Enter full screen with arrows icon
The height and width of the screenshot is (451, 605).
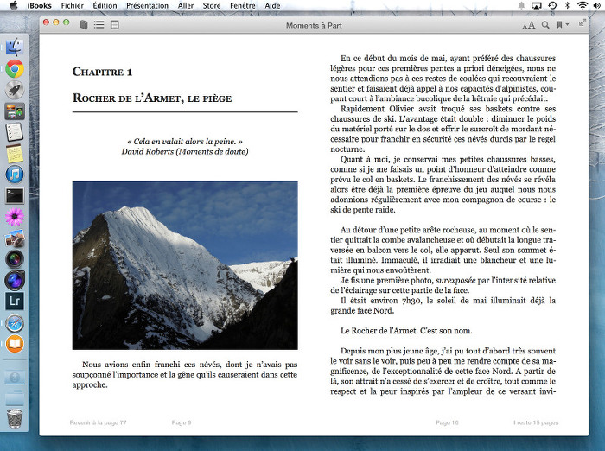(x=583, y=22)
